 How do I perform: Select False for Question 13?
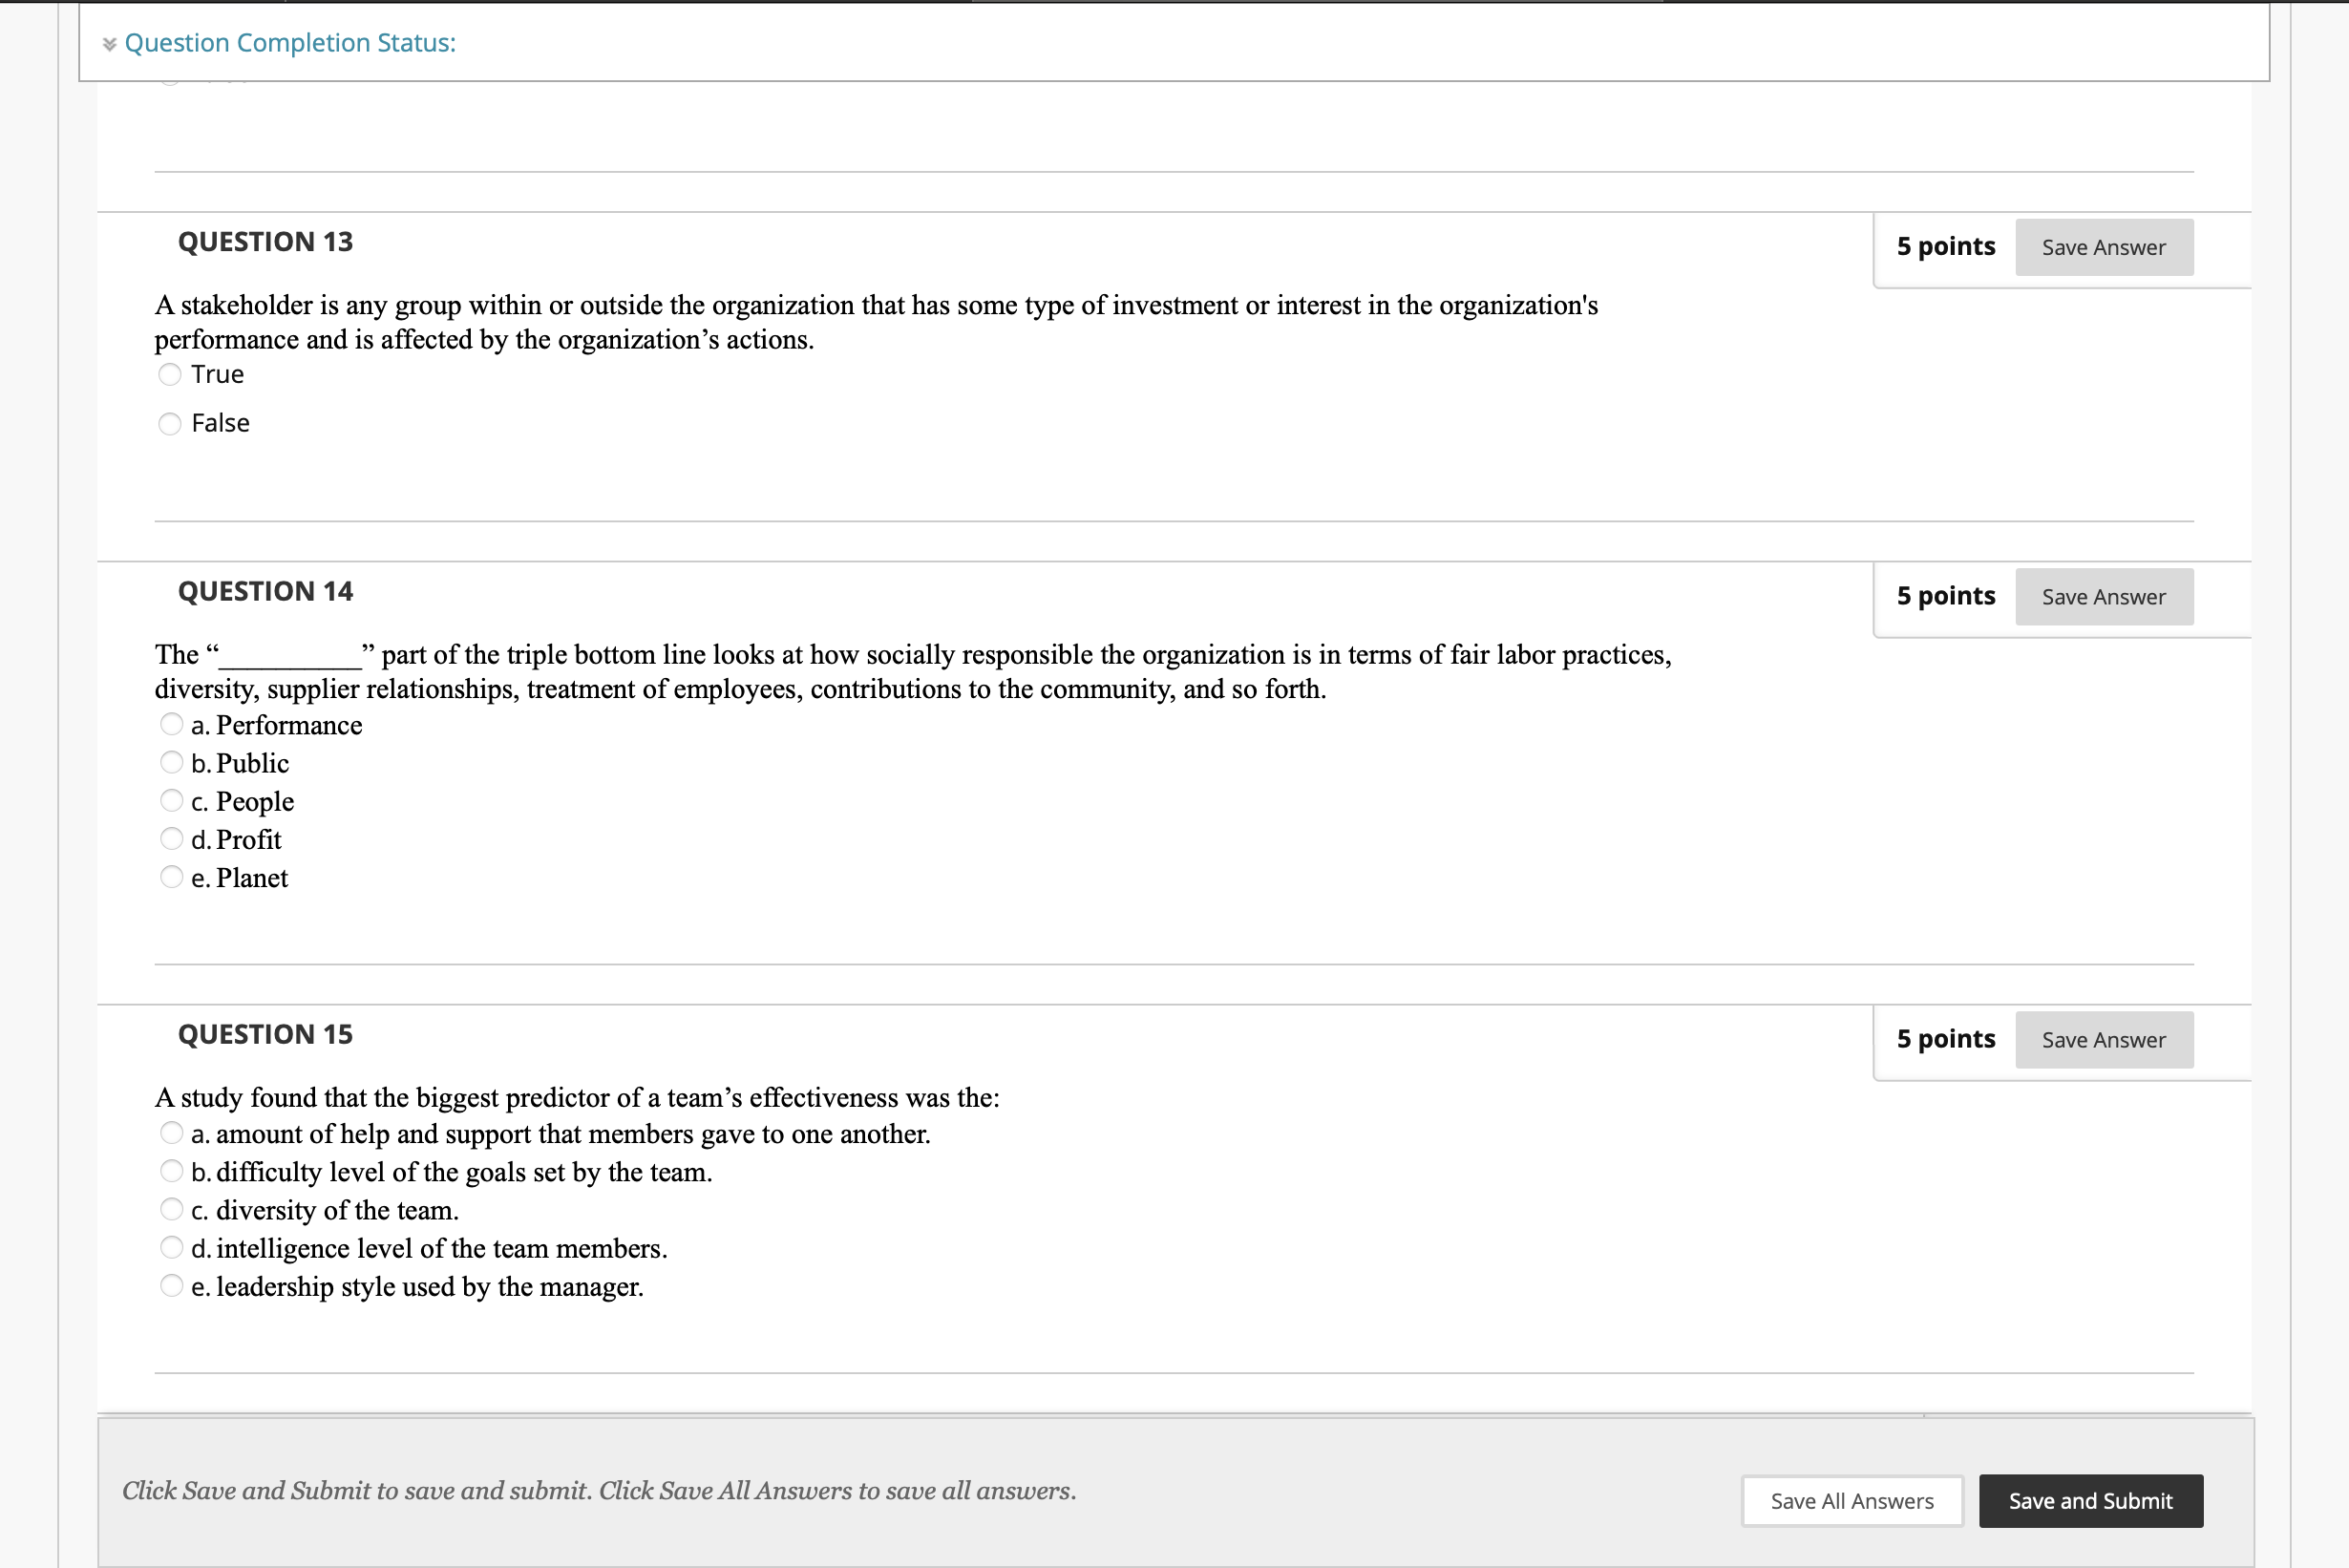[x=170, y=423]
